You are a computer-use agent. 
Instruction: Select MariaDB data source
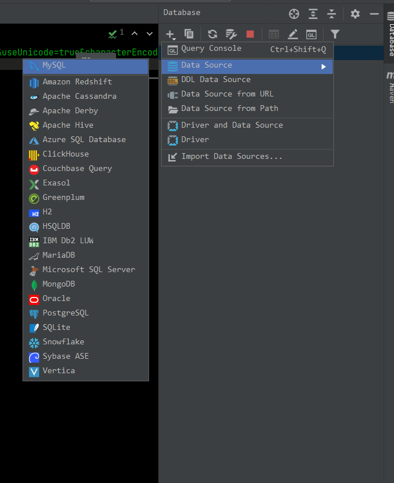pyautogui.click(x=86, y=256)
